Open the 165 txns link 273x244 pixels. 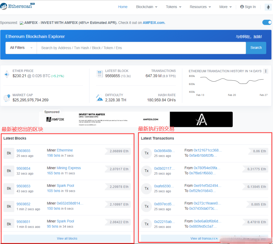(x=54, y=173)
